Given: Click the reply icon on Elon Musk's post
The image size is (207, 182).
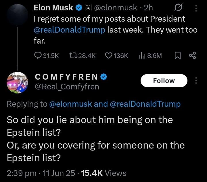Looking at the screenshot, I should (x=38, y=55).
